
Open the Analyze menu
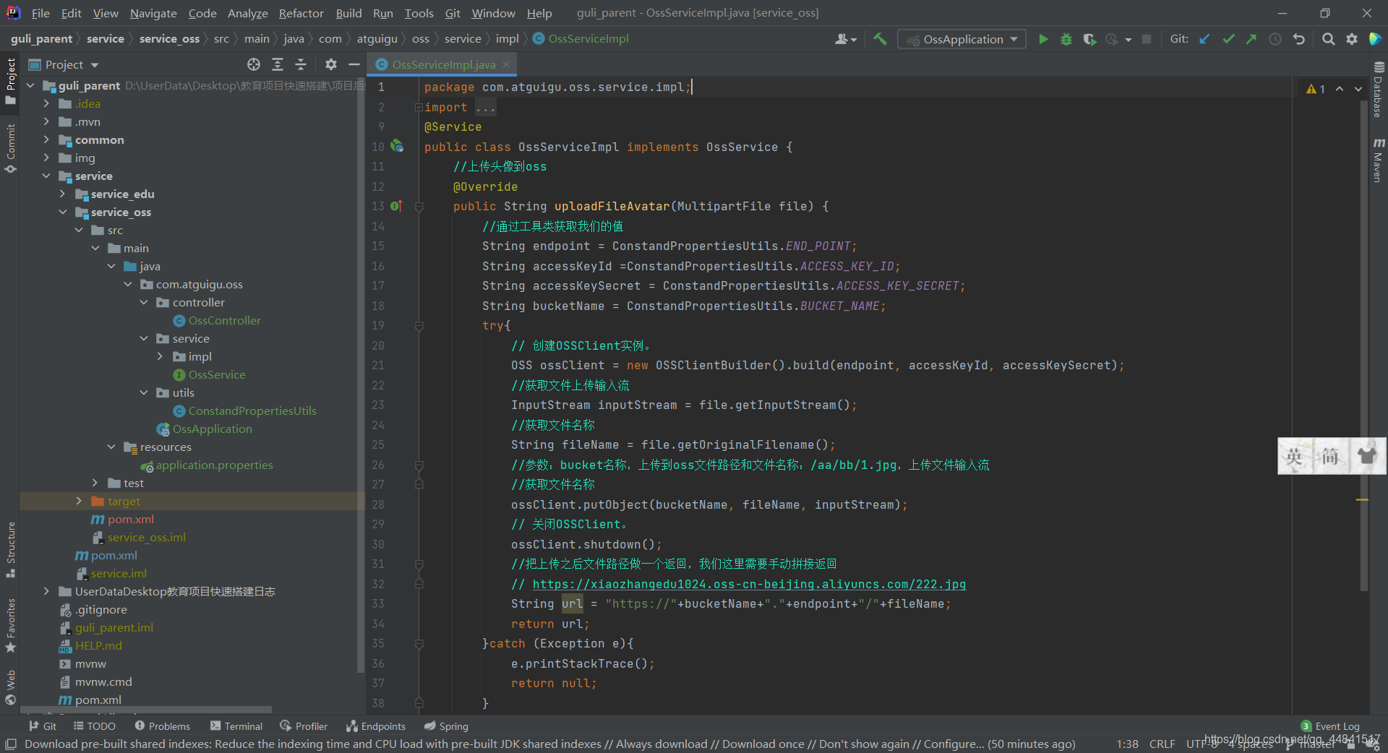coord(247,13)
